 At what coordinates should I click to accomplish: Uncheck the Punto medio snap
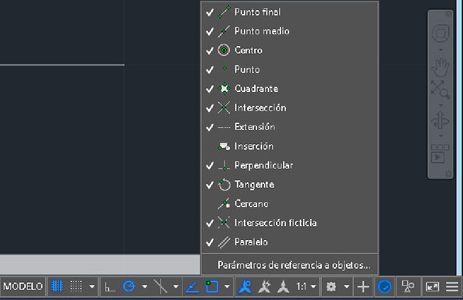[289, 31]
